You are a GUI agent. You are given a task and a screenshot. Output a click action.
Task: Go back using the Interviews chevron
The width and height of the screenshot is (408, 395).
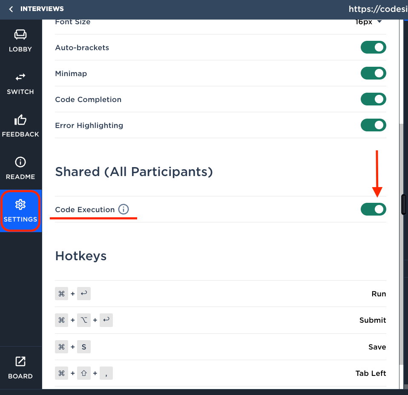pyautogui.click(x=11, y=9)
